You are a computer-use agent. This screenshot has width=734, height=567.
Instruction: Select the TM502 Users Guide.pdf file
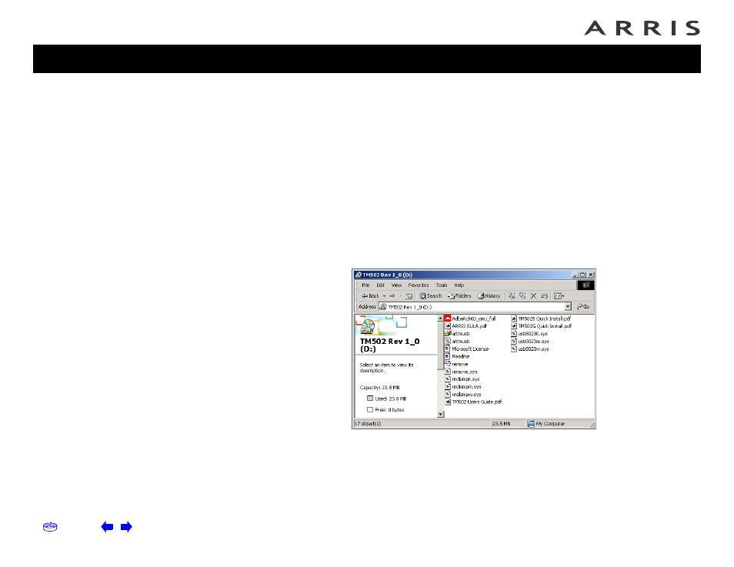pyautogui.click(x=473, y=402)
